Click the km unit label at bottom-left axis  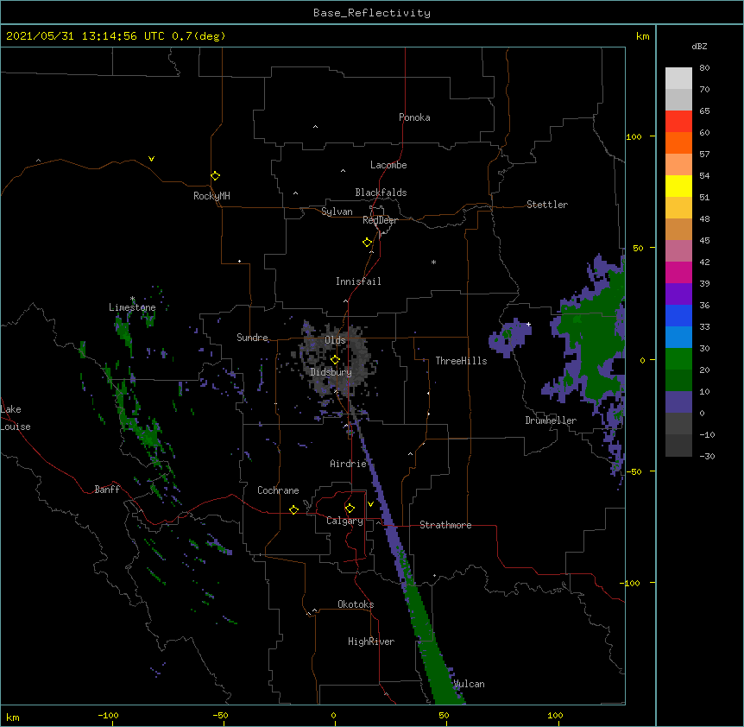coord(13,717)
